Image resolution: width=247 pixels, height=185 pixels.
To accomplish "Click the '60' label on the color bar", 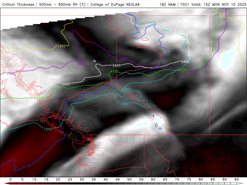I will tap(153, 179).
